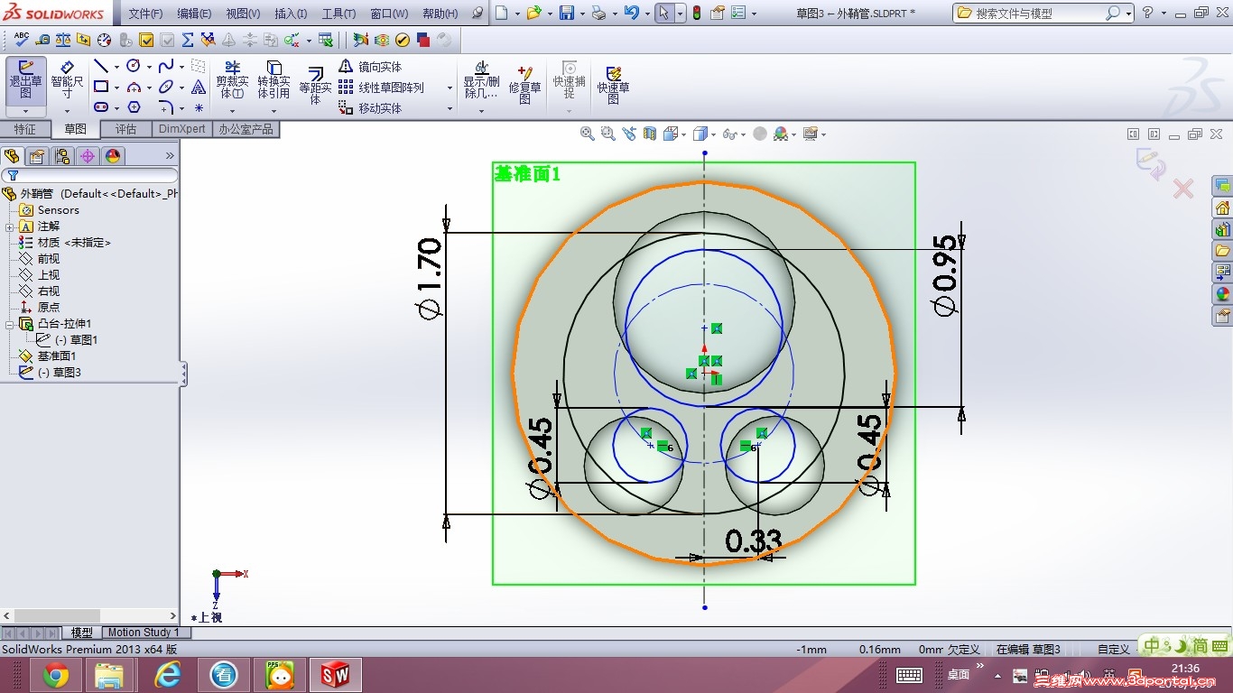Viewport: 1233px width, 693px height.
Task: Click Zoom to Fit magnifier icon
Action: tap(588, 134)
